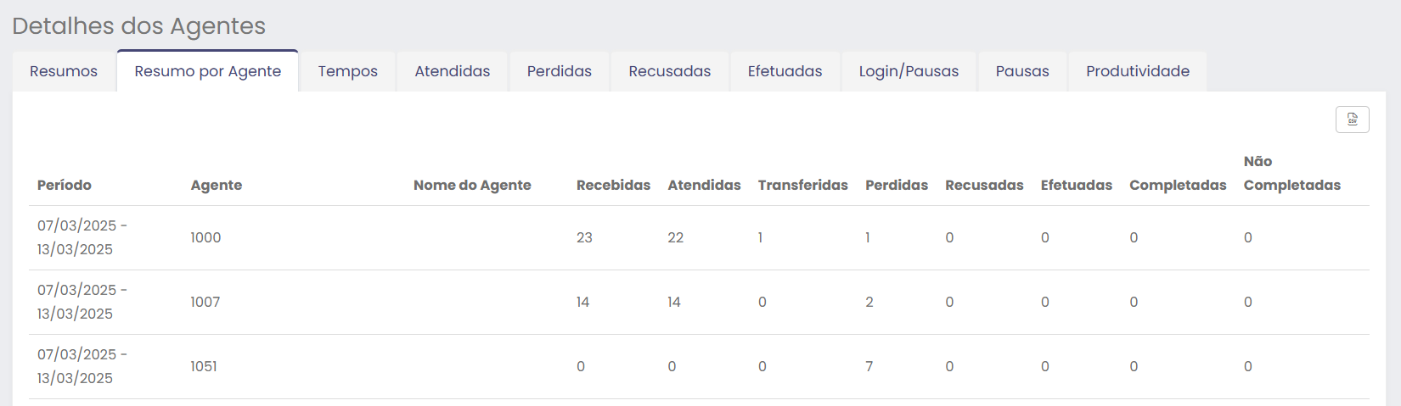1401x406 pixels.
Task: Switch to the Recusadas tab
Action: coord(669,71)
